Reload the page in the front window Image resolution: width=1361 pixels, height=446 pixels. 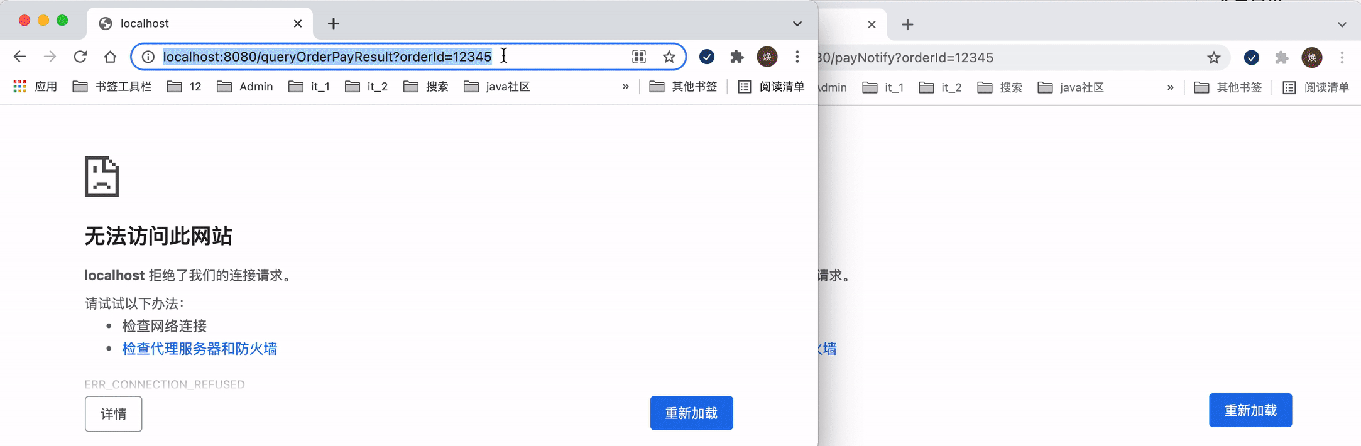tap(80, 57)
